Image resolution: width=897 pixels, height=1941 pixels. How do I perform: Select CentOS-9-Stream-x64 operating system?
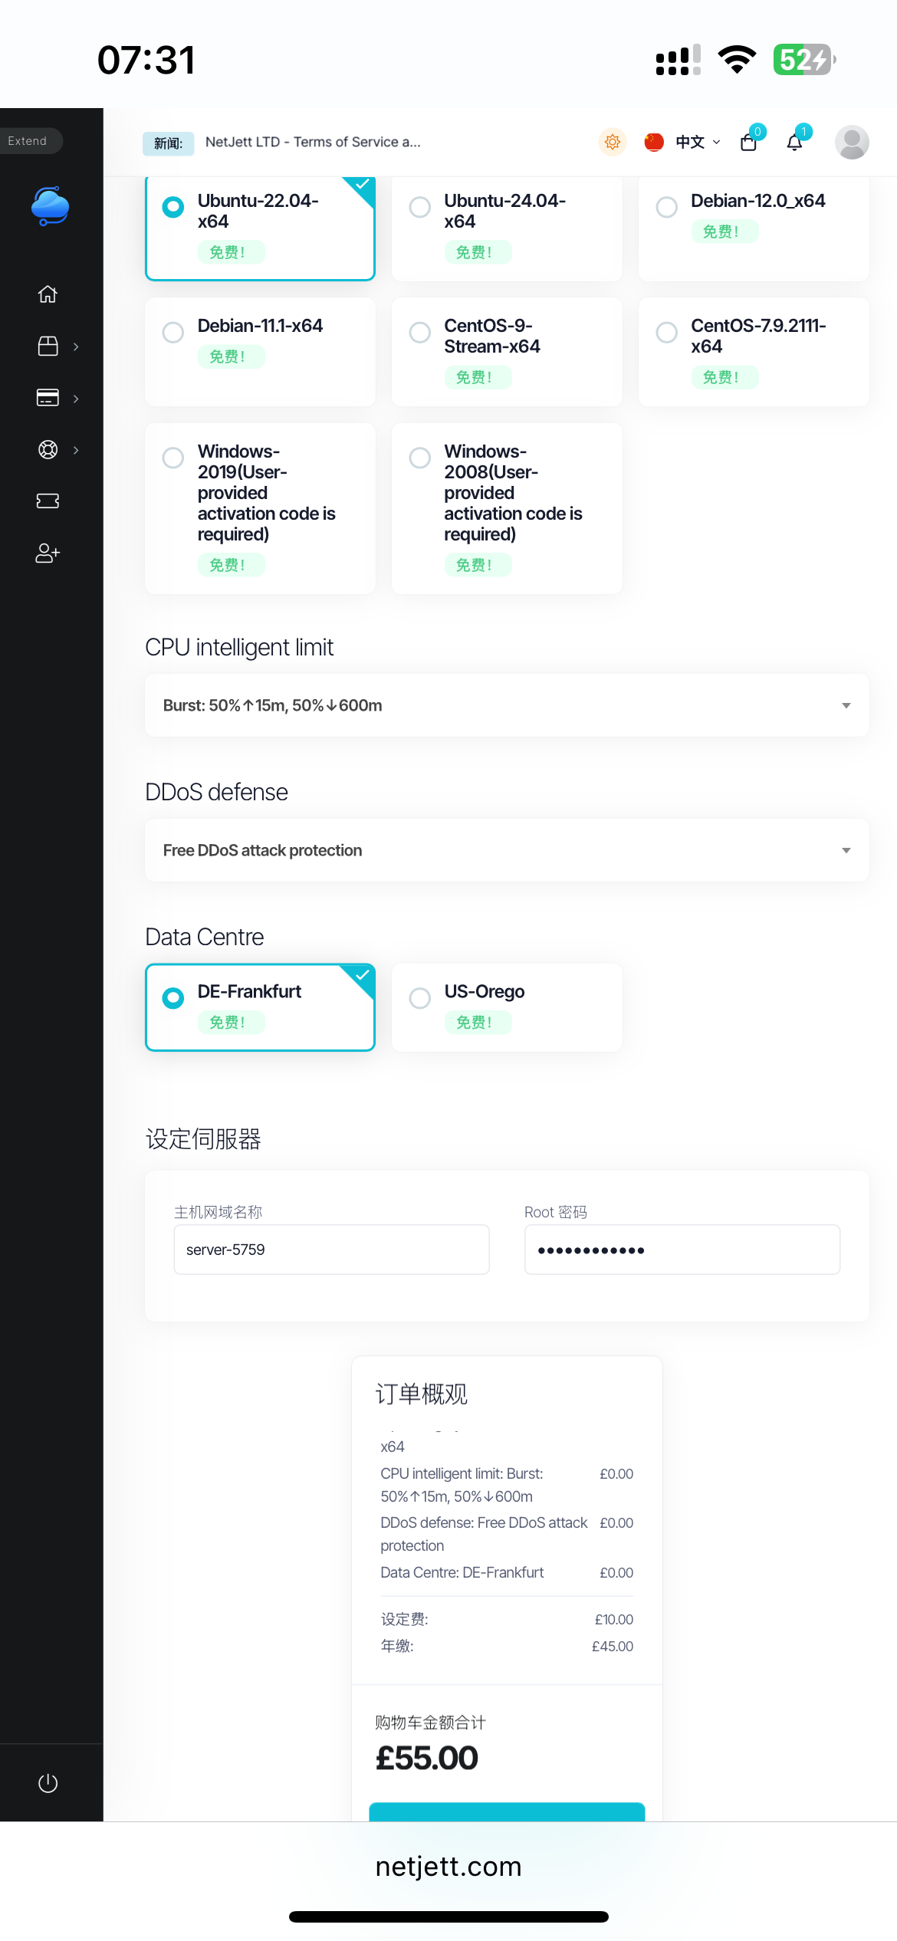click(507, 352)
